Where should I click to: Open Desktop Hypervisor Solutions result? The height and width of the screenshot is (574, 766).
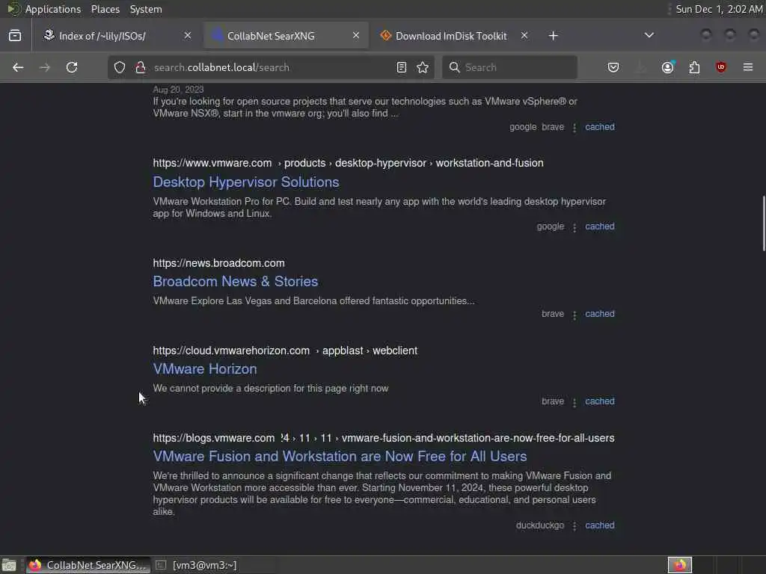(245, 182)
